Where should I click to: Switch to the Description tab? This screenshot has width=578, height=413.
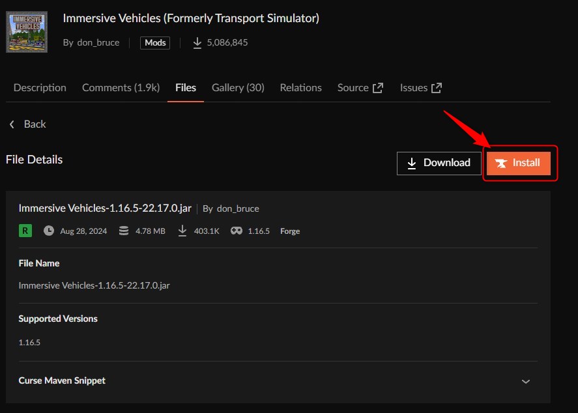tap(40, 88)
